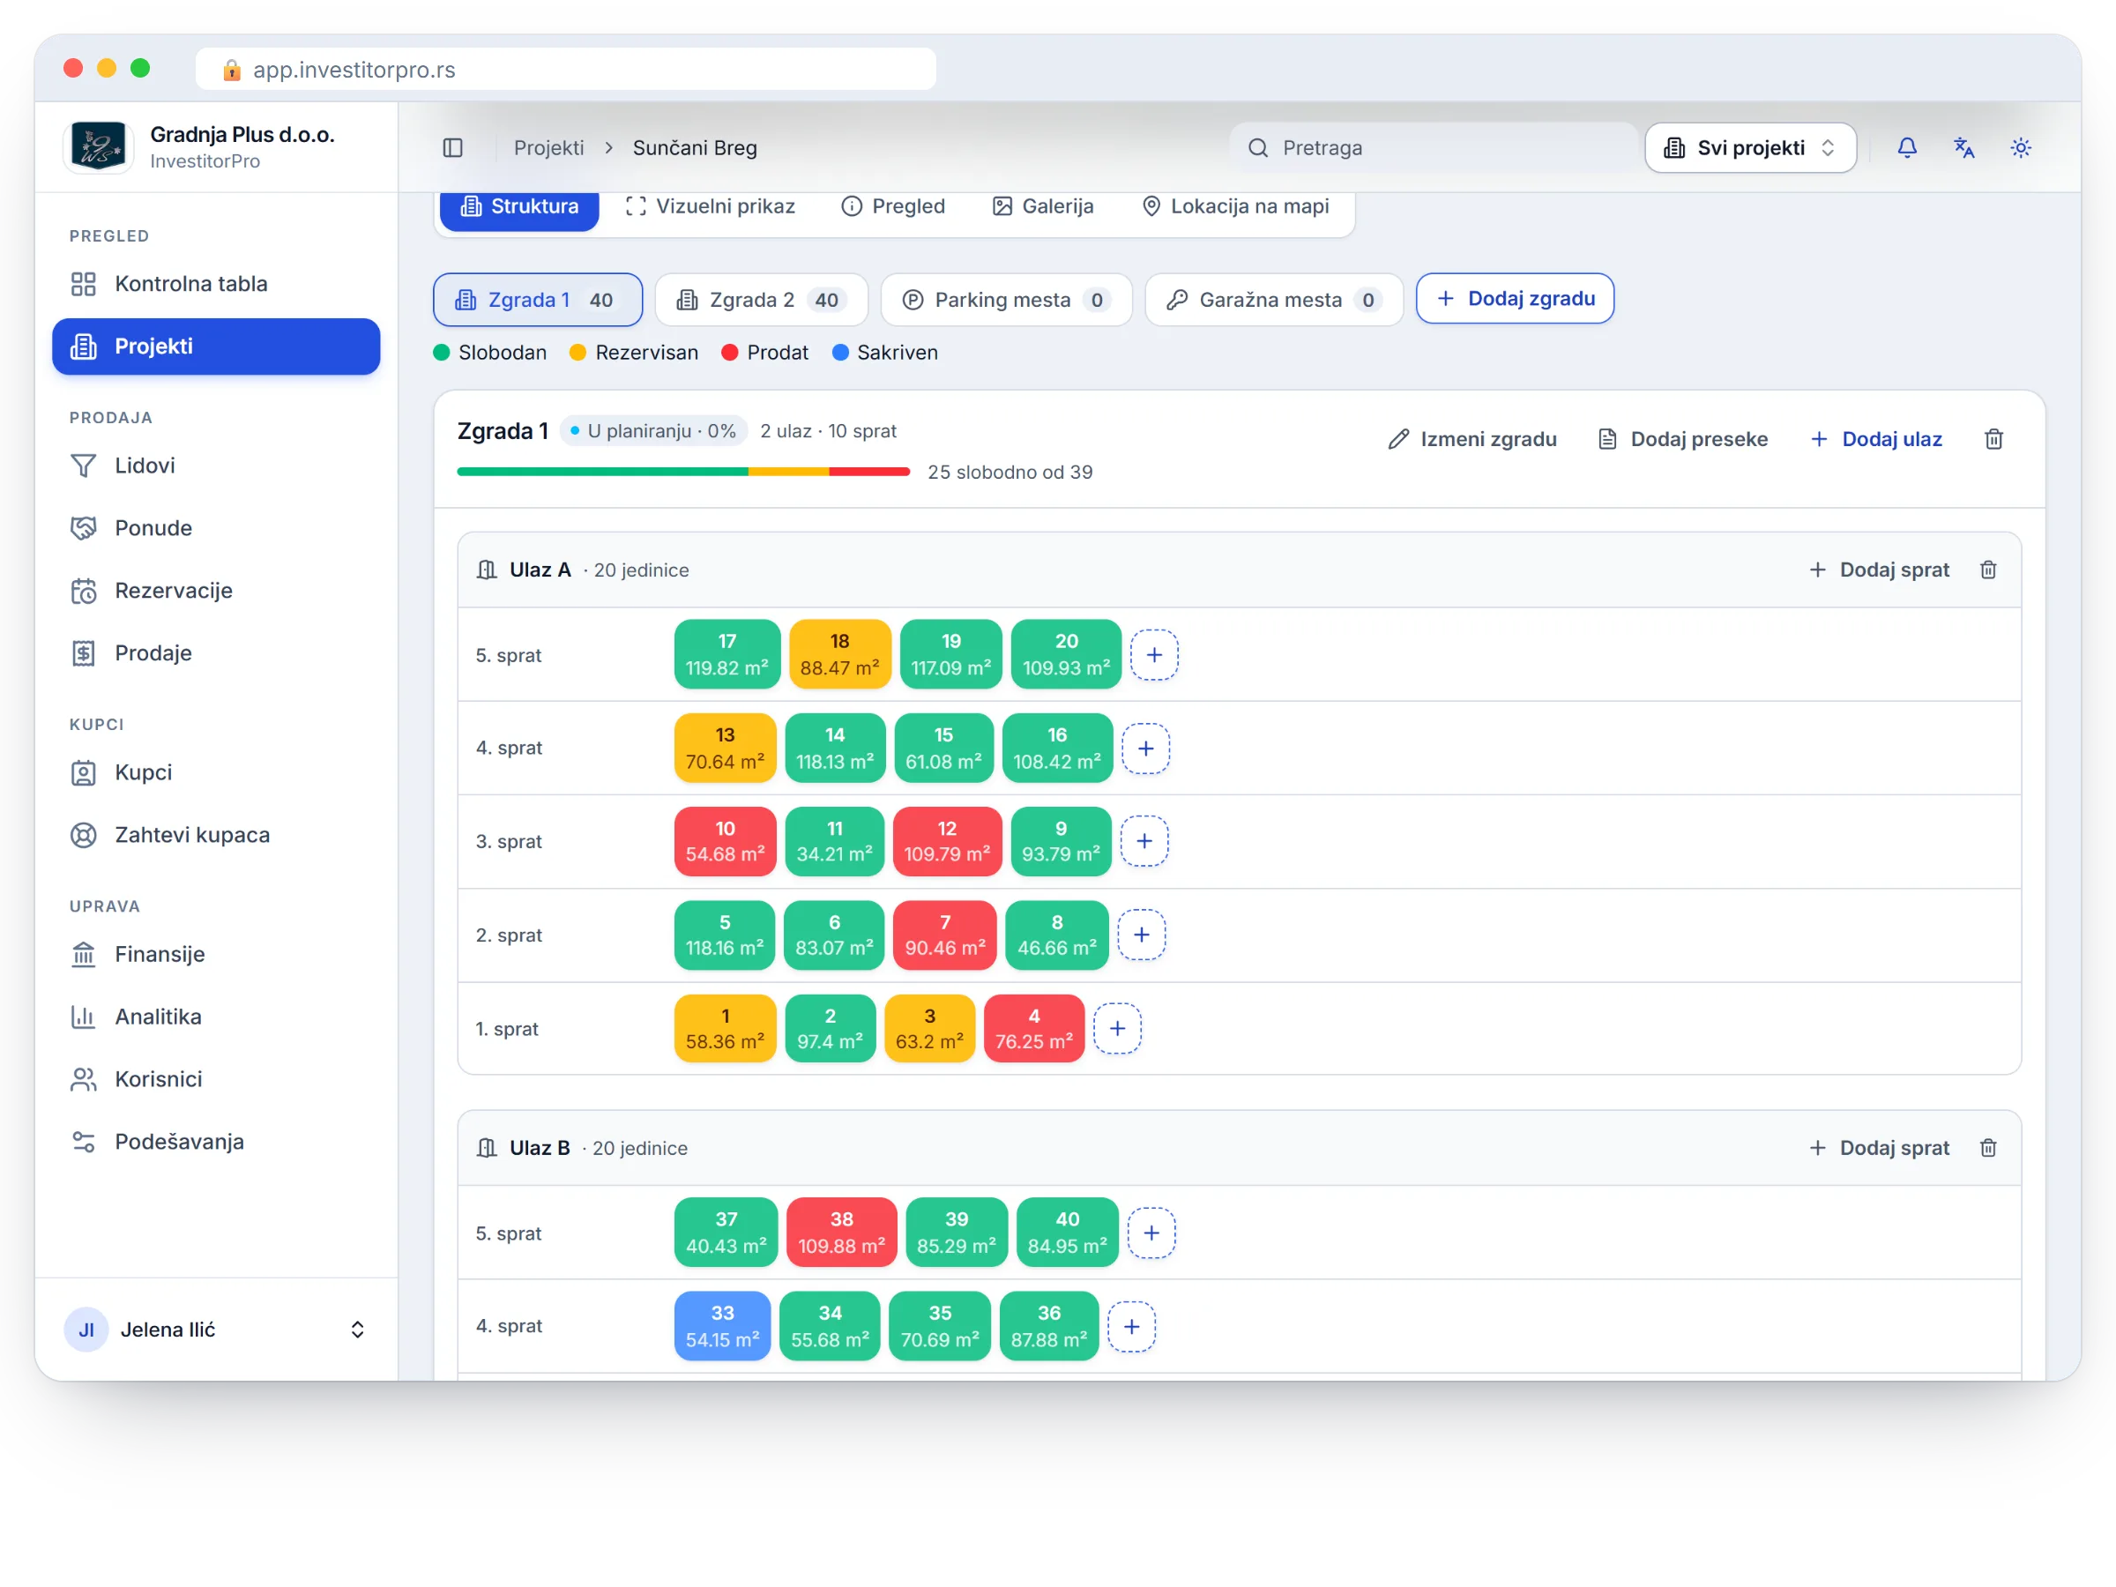Delete Ulaz B with trash icon

1988,1148
